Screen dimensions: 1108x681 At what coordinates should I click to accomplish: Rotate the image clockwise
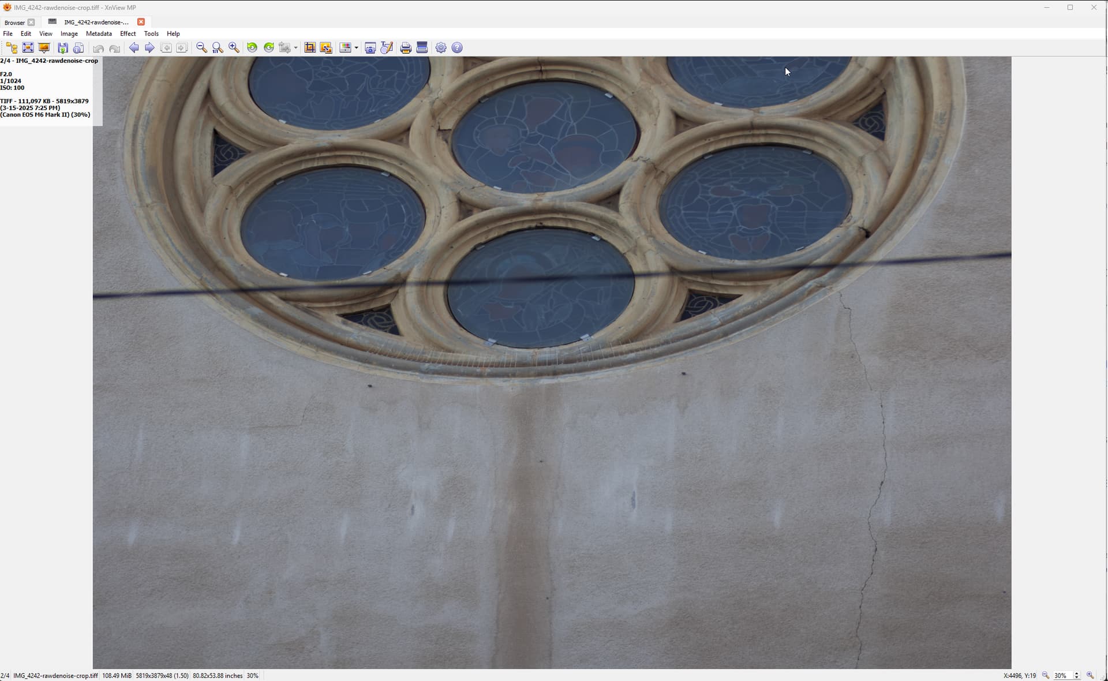pyautogui.click(x=269, y=48)
